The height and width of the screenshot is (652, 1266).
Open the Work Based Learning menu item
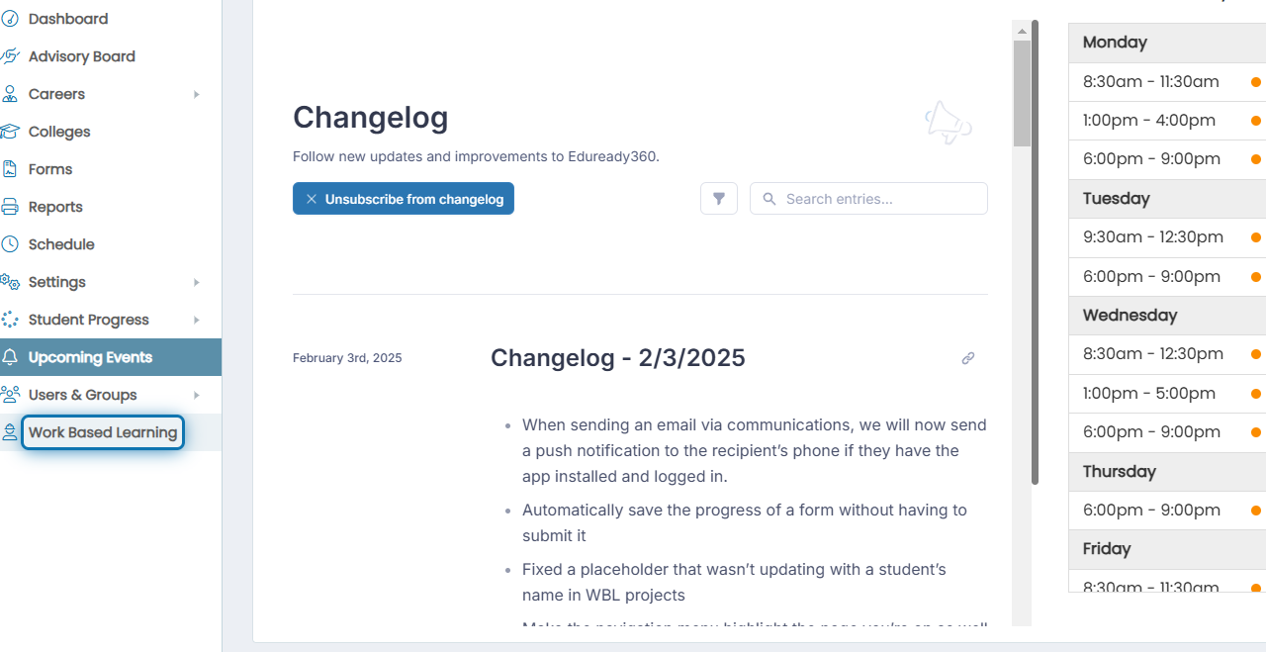tap(103, 432)
